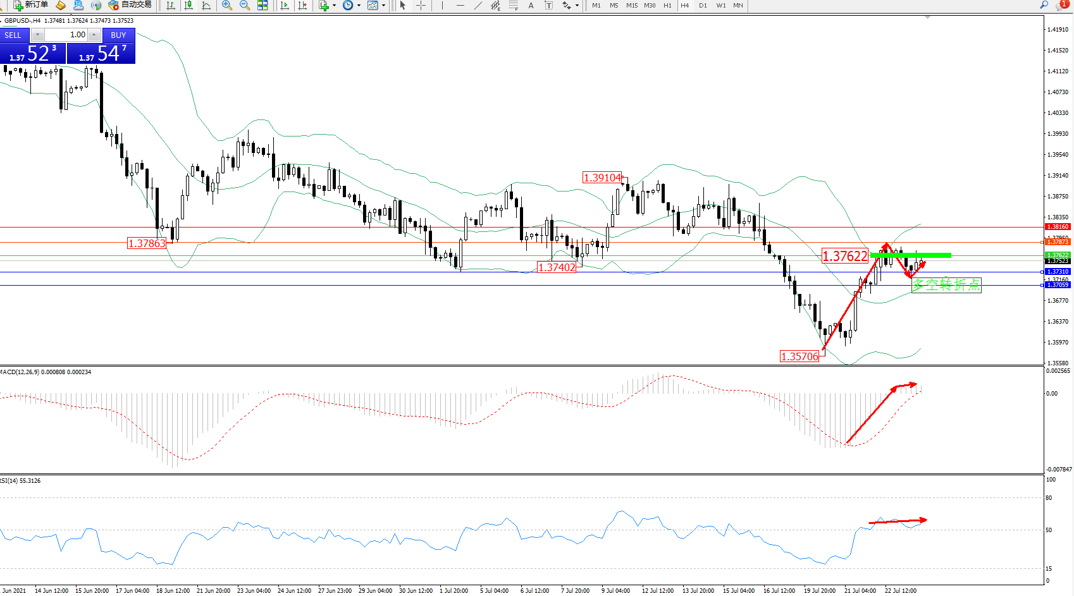Screen dimensions: 1074x596
Task: Open the templates dropdown arrow
Action: 383,6
